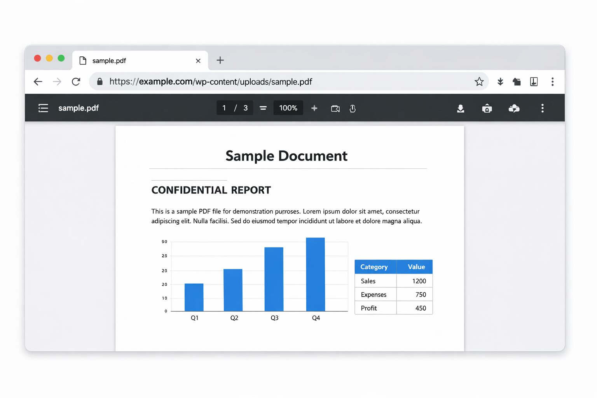
Task: Click the URL address bar
Action: tap(272, 82)
